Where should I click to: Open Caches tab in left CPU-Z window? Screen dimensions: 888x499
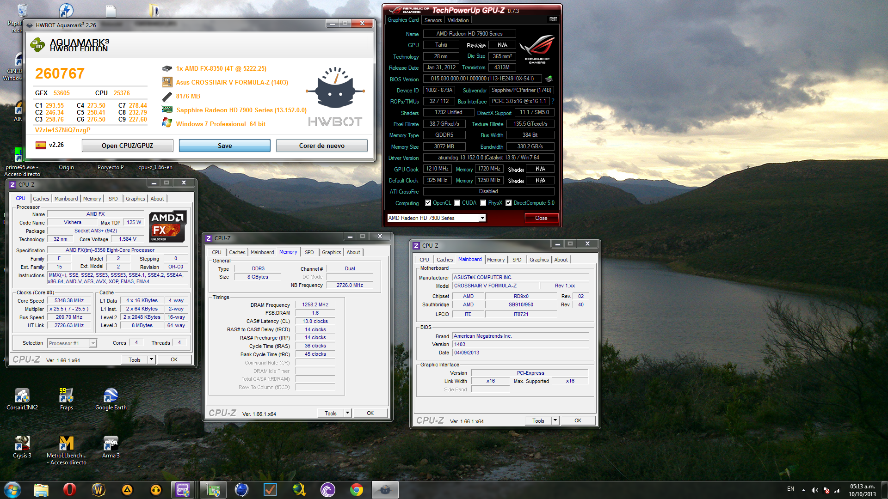41,199
